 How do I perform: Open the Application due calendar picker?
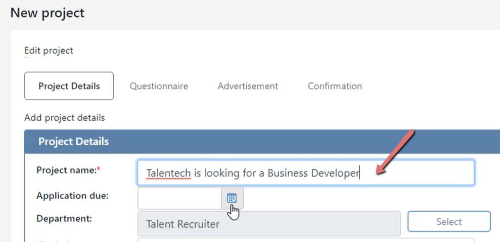232,198
